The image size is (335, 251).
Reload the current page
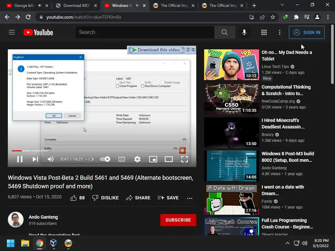[28, 17]
